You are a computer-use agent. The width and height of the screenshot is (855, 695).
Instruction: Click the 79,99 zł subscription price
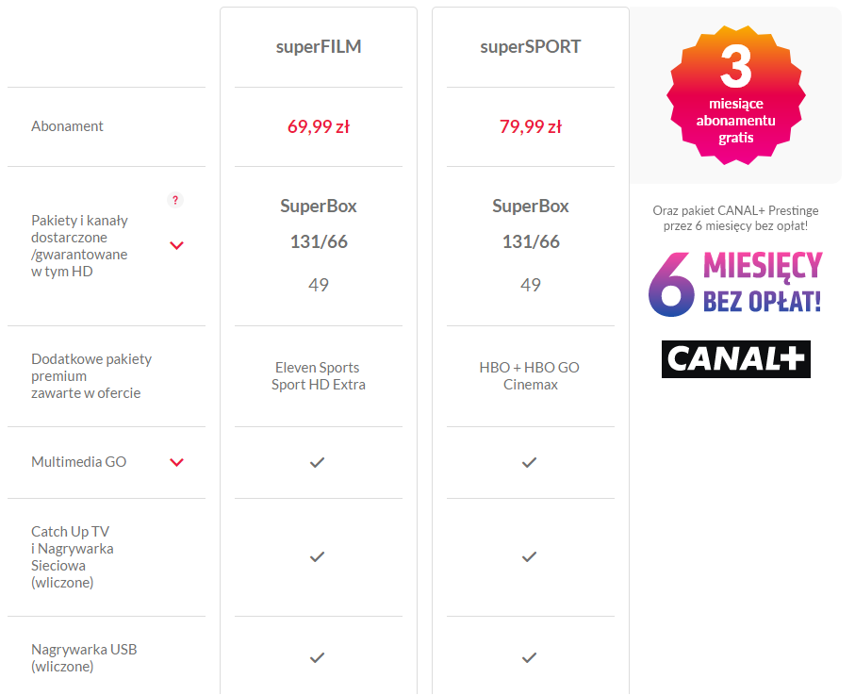point(531,127)
